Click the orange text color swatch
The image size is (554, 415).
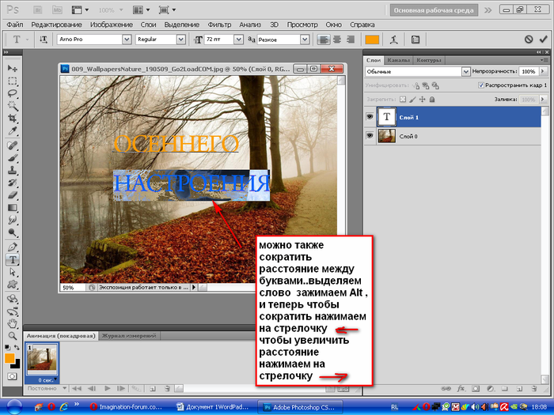click(x=372, y=39)
